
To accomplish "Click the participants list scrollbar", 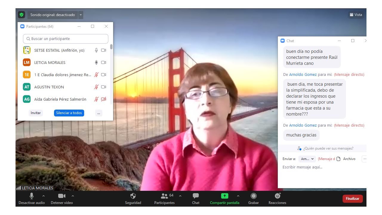I will coord(111,47).
